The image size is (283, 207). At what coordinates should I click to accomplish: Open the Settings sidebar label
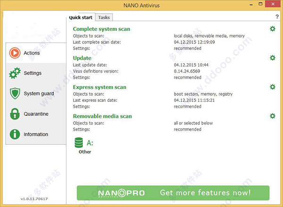33,73
